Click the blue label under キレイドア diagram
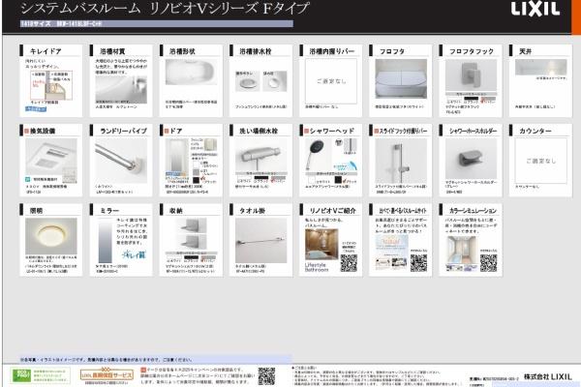This screenshot has width=581, height=387. [36, 109]
